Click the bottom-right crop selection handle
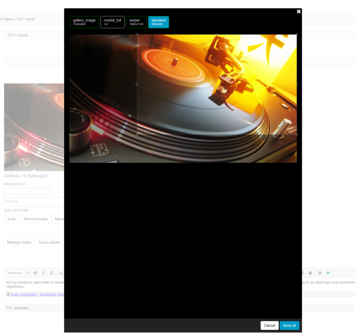 coord(296,135)
